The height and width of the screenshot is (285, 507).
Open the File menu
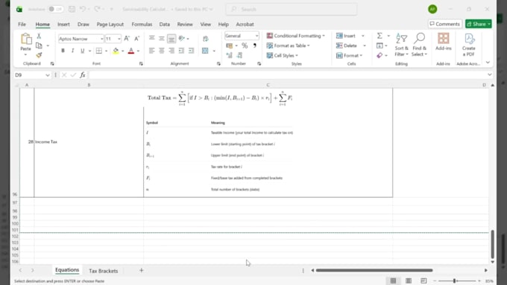click(x=22, y=25)
